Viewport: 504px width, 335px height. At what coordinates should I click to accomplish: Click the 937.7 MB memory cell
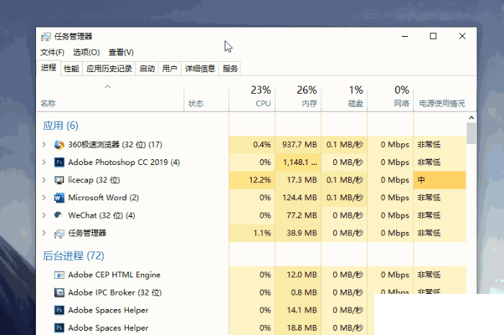(298, 145)
